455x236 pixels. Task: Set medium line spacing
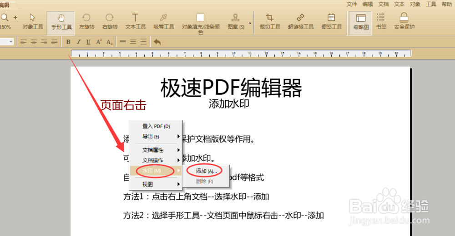coord(133,42)
